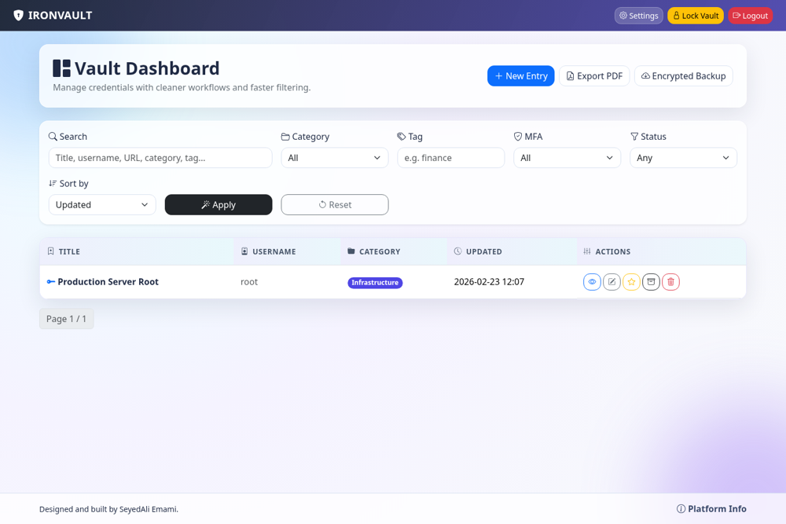Click the person icon in the Username header

(244, 251)
